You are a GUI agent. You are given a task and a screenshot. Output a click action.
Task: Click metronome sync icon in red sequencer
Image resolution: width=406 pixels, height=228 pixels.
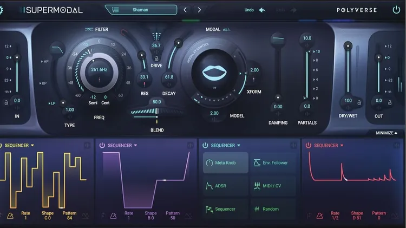[x=320, y=216]
